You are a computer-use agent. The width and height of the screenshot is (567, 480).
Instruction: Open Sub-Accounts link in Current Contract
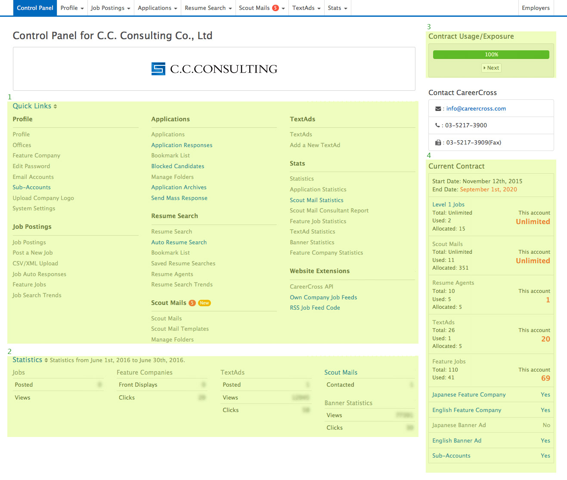[x=451, y=456]
